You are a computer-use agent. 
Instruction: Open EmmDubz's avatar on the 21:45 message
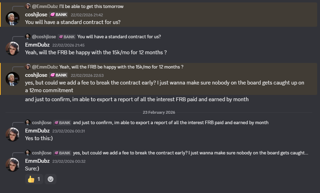(x=13, y=49)
